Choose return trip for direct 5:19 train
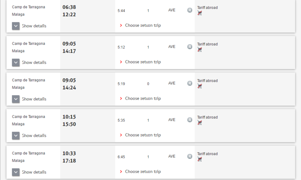The image size is (301, 180). point(142,98)
